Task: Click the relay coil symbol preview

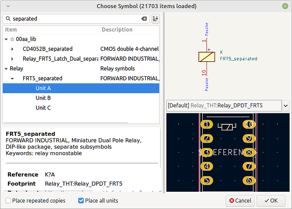Action: coord(207,57)
